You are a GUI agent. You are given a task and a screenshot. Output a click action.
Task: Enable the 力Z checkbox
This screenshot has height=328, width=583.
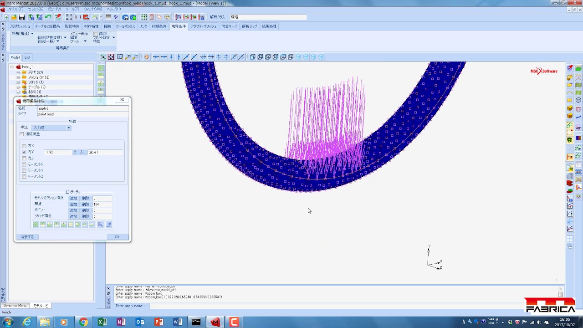24,158
